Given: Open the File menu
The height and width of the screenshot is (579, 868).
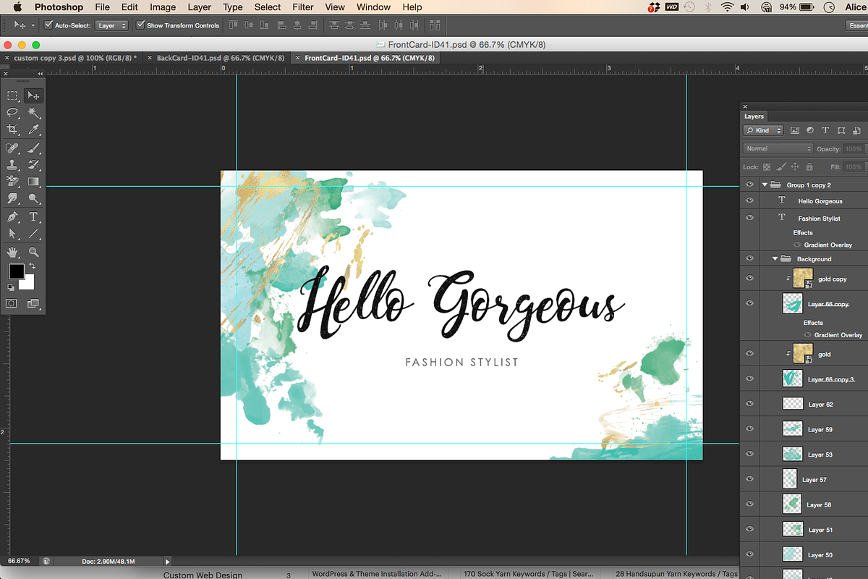Looking at the screenshot, I should tap(102, 7).
